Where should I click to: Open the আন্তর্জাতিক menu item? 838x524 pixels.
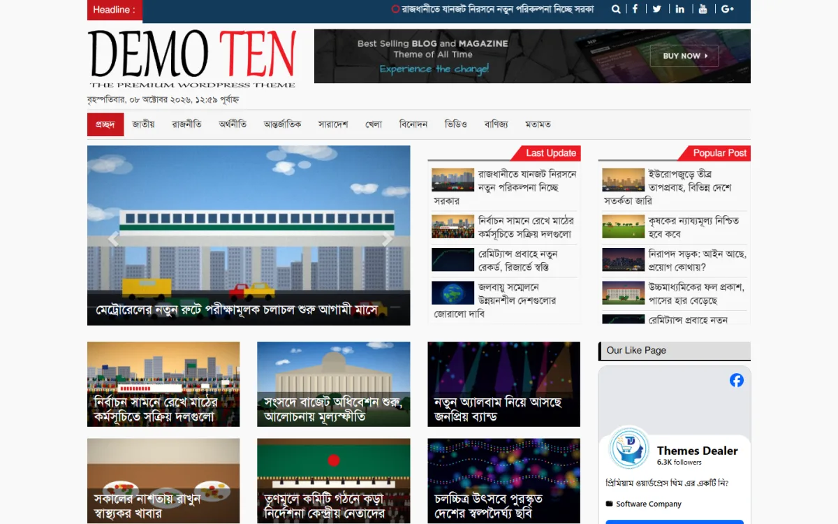coord(282,124)
